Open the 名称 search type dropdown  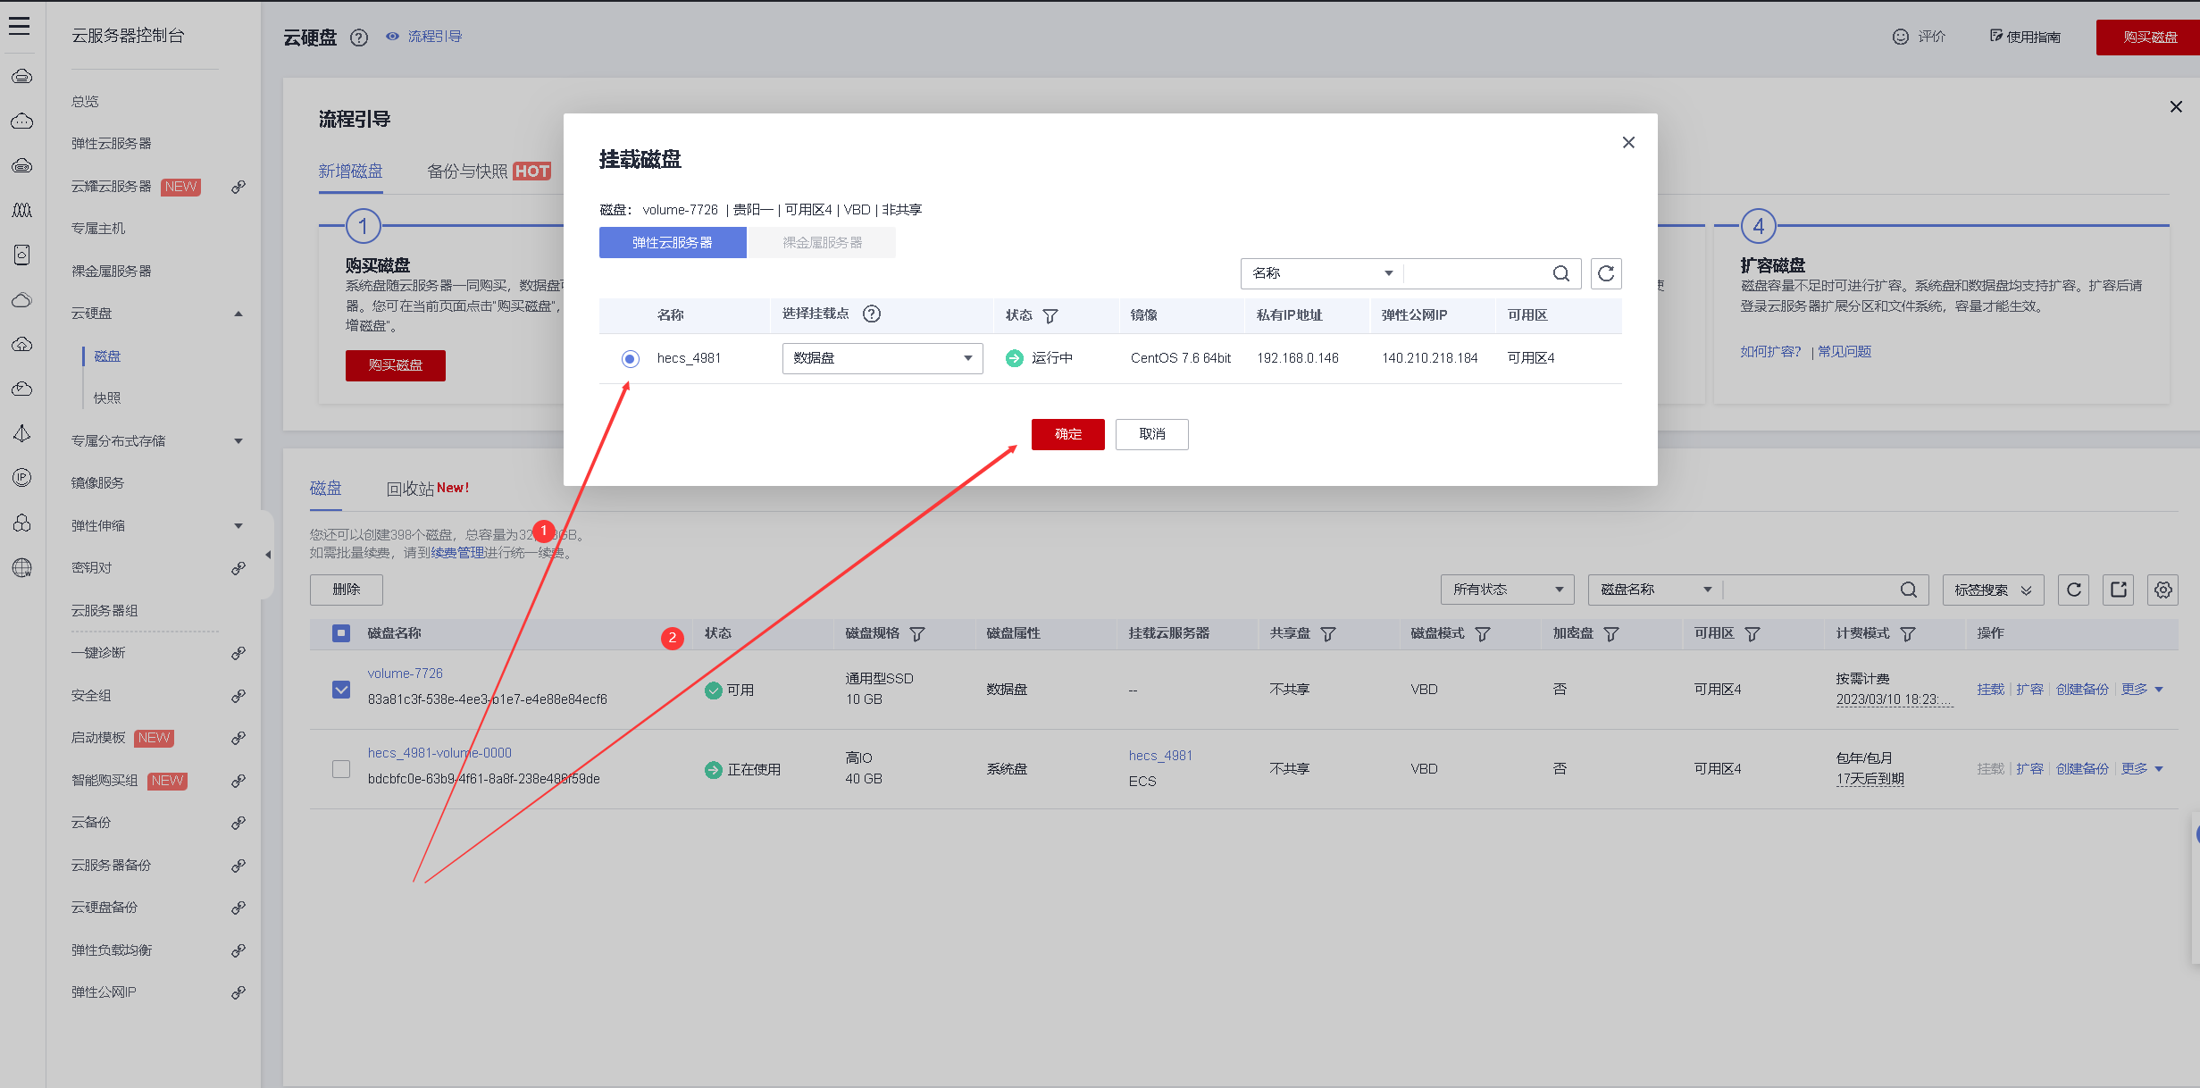[1321, 273]
